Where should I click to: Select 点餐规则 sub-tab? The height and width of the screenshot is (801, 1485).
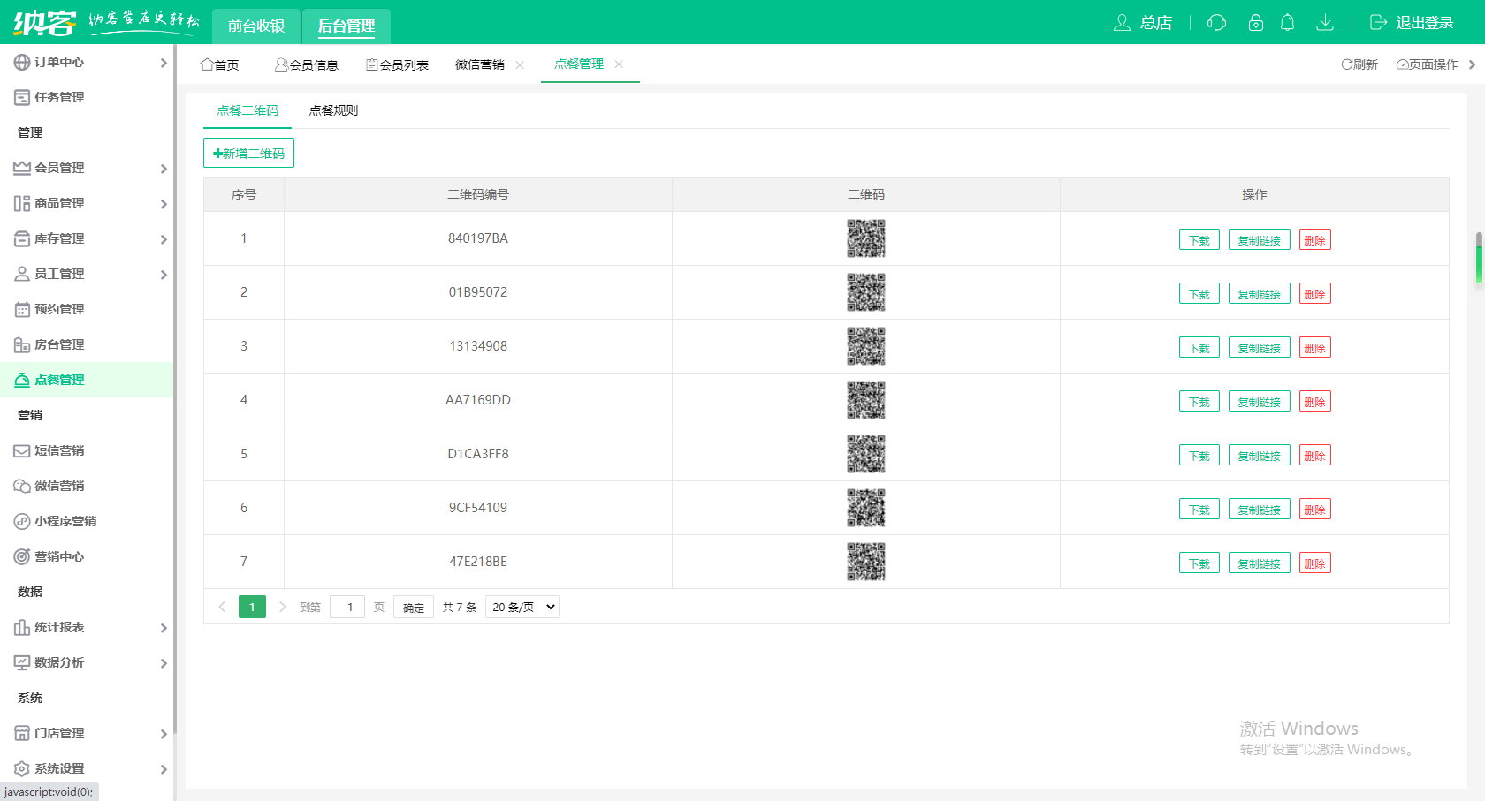tap(333, 110)
